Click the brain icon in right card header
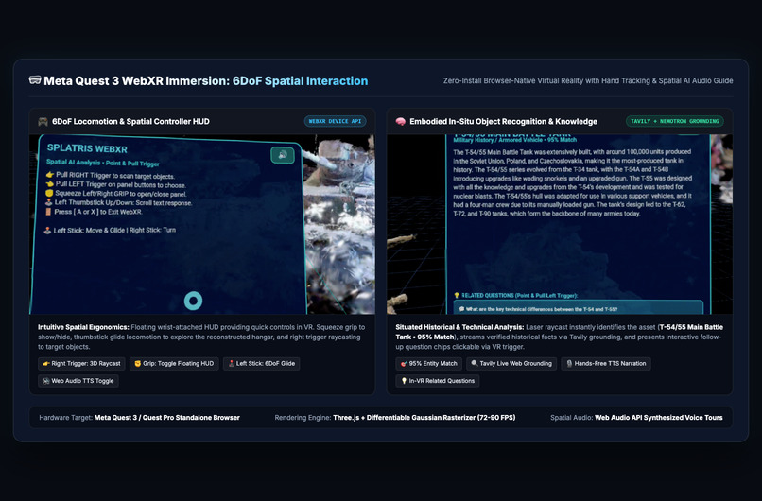Image resolution: width=762 pixels, height=501 pixels. click(x=401, y=122)
